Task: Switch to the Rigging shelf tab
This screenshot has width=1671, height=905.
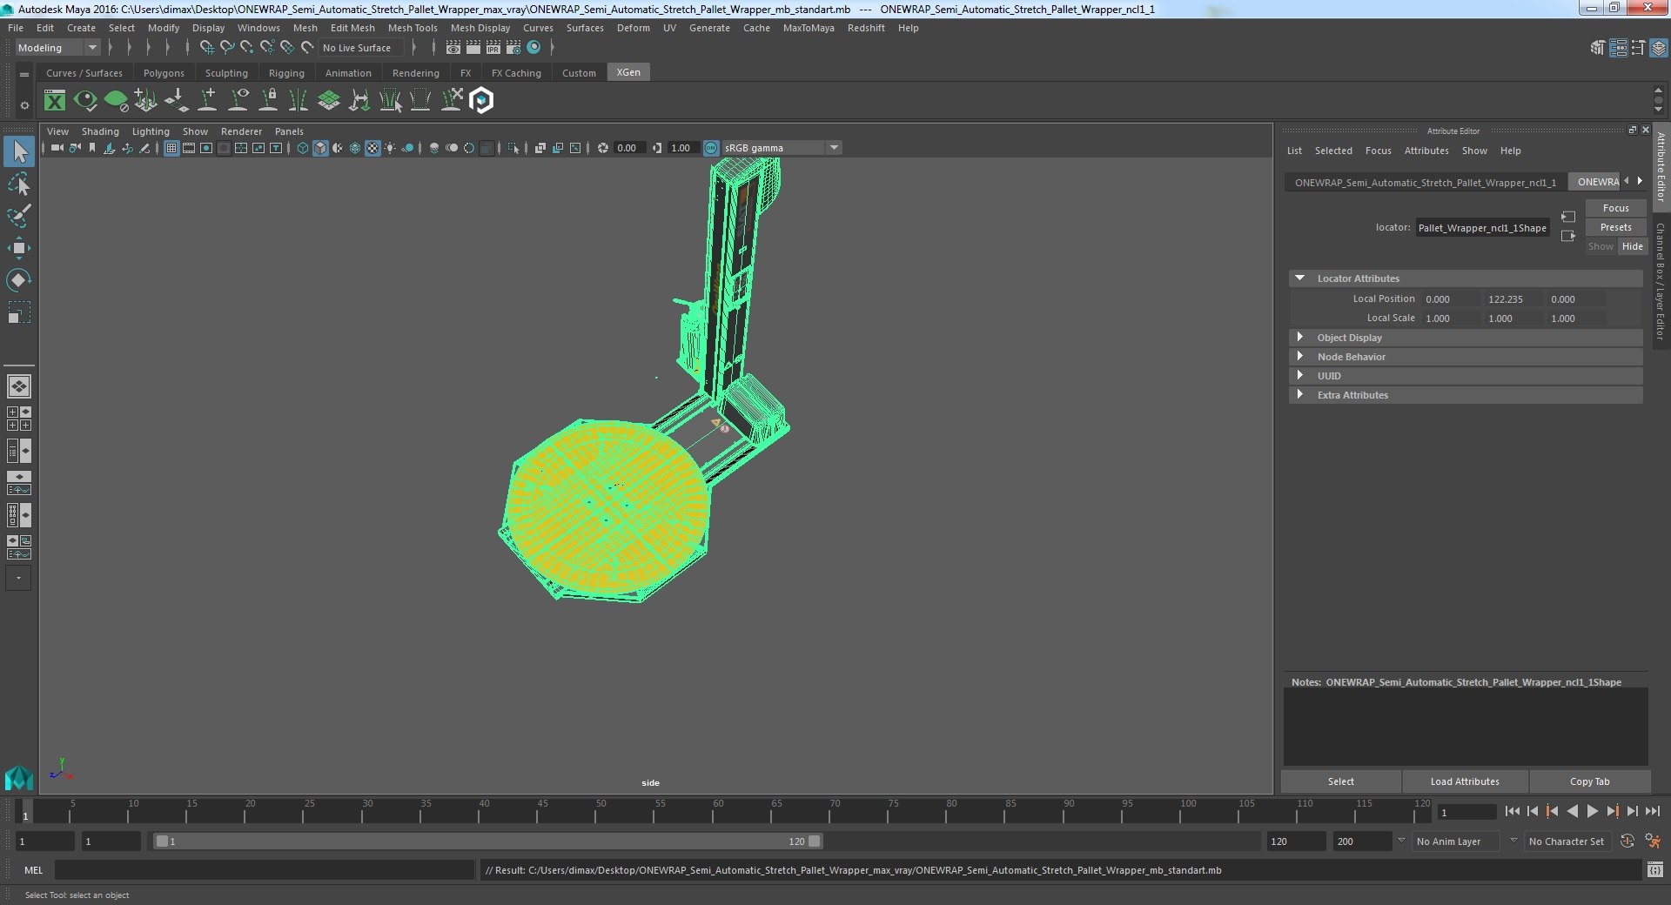Action: click(286, 73)
